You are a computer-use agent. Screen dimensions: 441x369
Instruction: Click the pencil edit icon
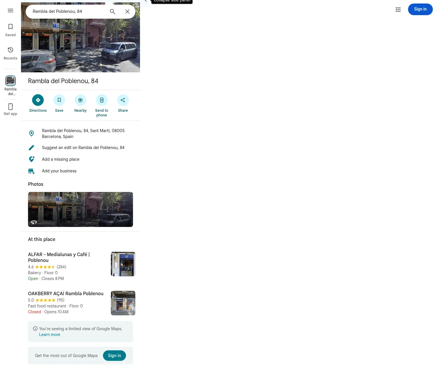(x=32, y=148)
